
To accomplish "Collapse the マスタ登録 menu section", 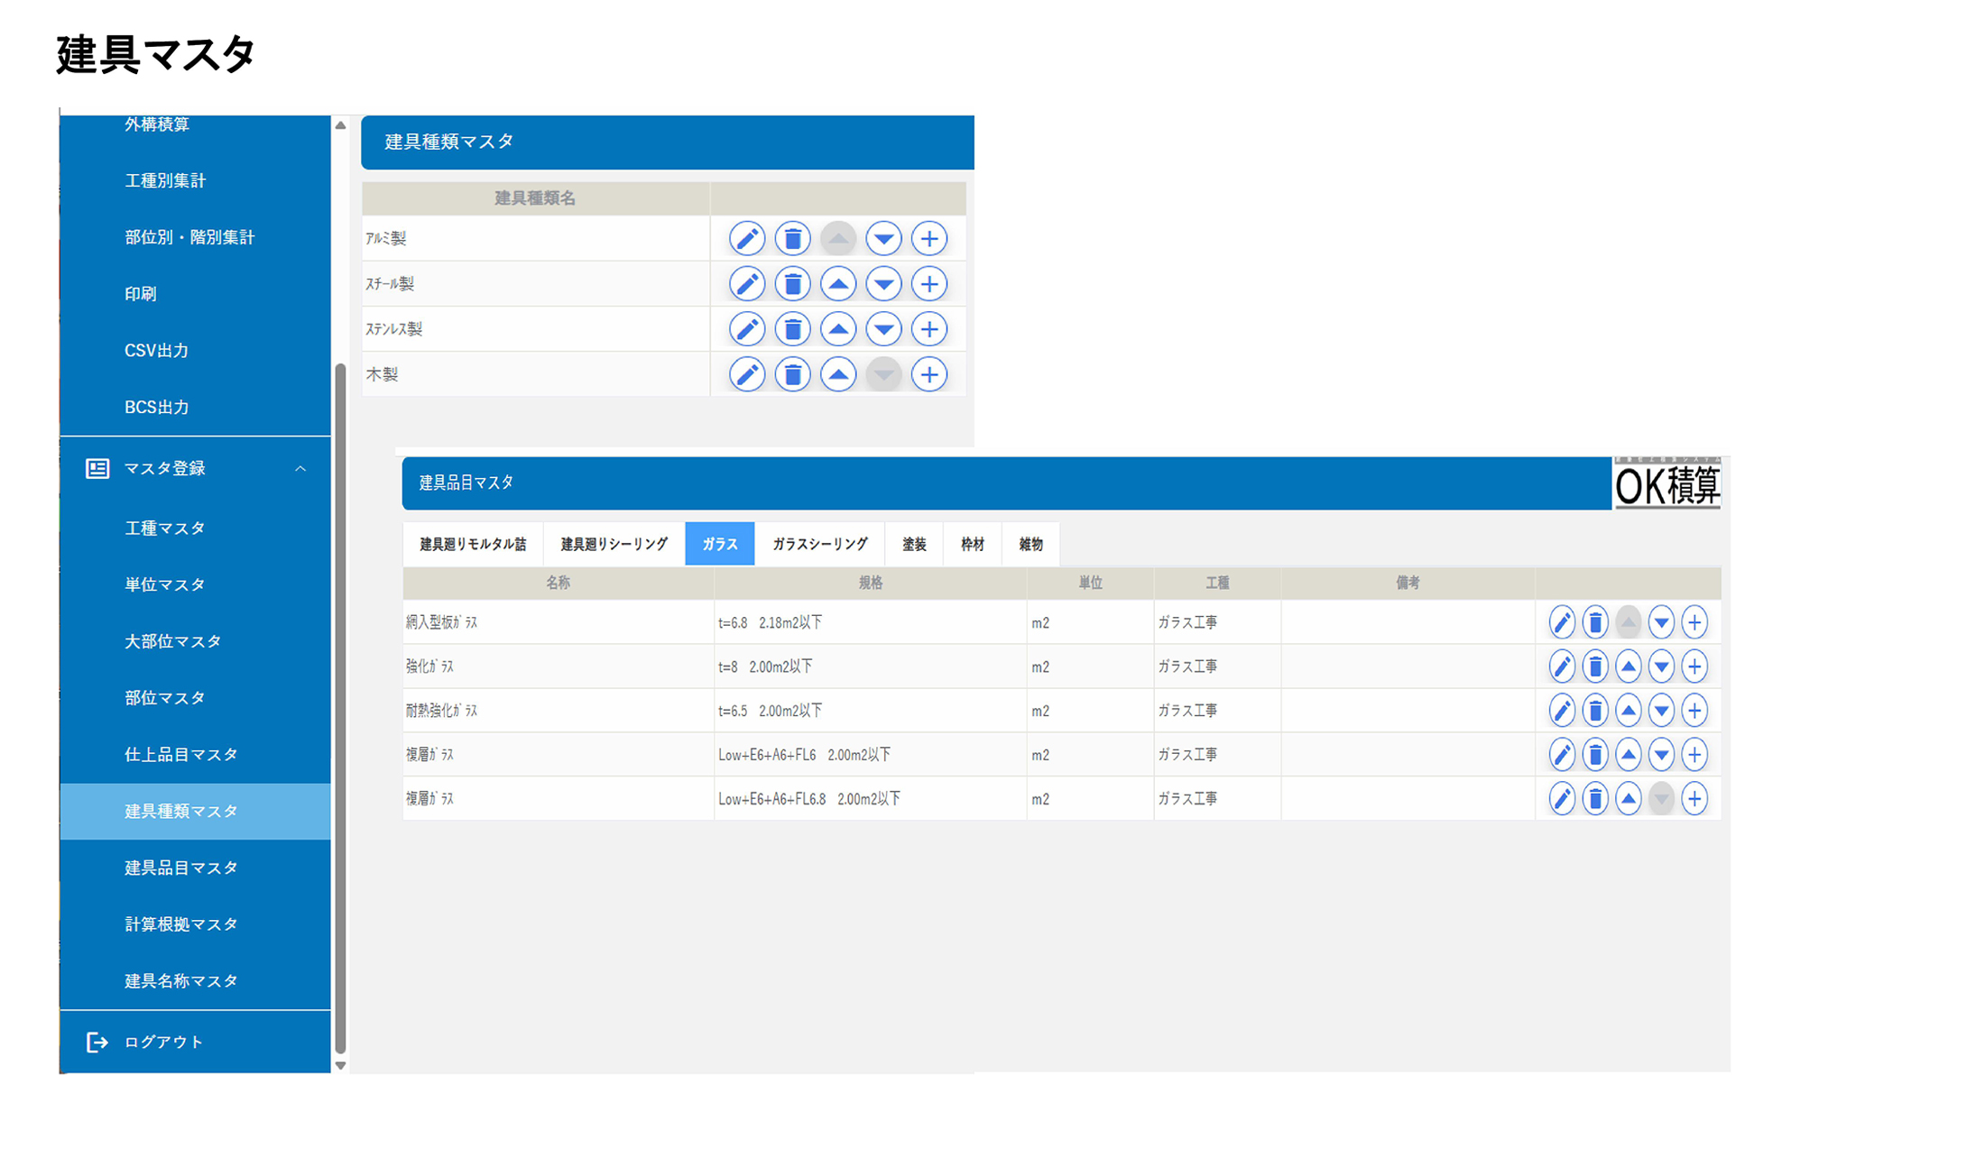I will pos(300,469).
